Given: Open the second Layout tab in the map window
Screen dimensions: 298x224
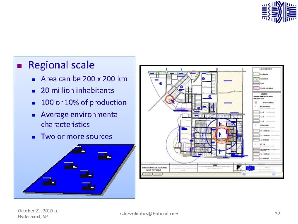Looking at the screenshot, I should pyautogui.click(x=157, y=174).
